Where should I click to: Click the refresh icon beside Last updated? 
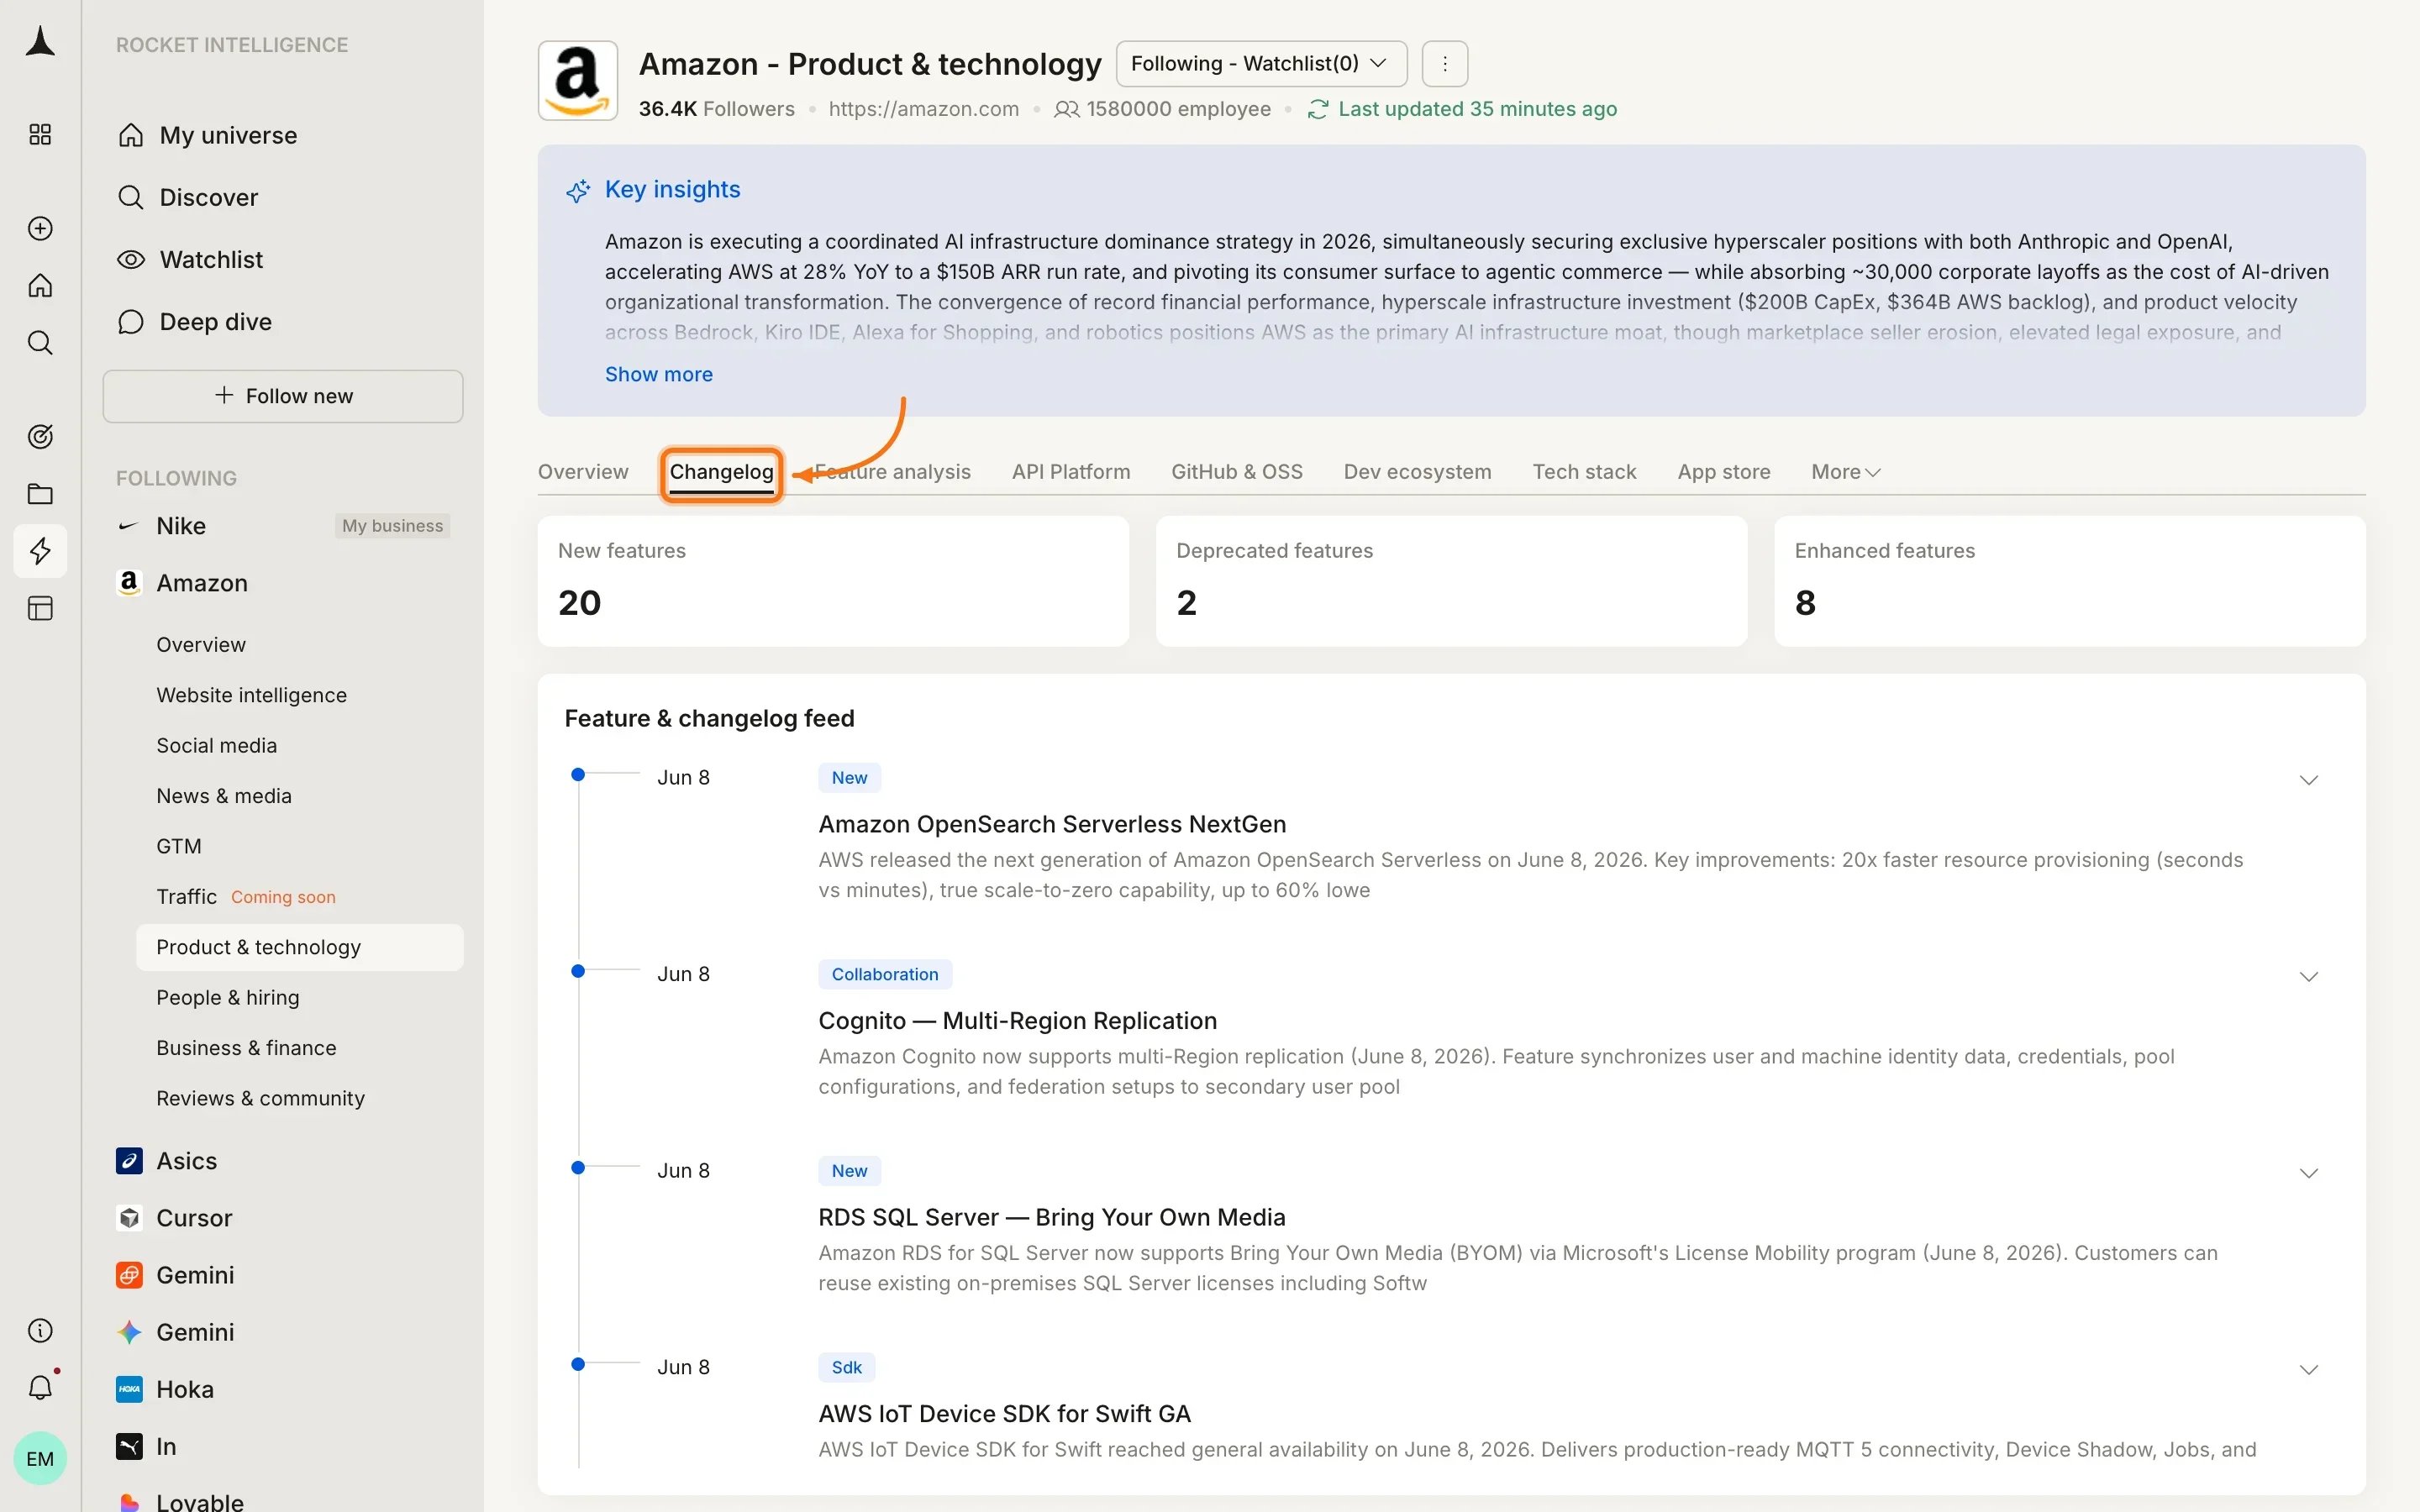[1318, 109]
